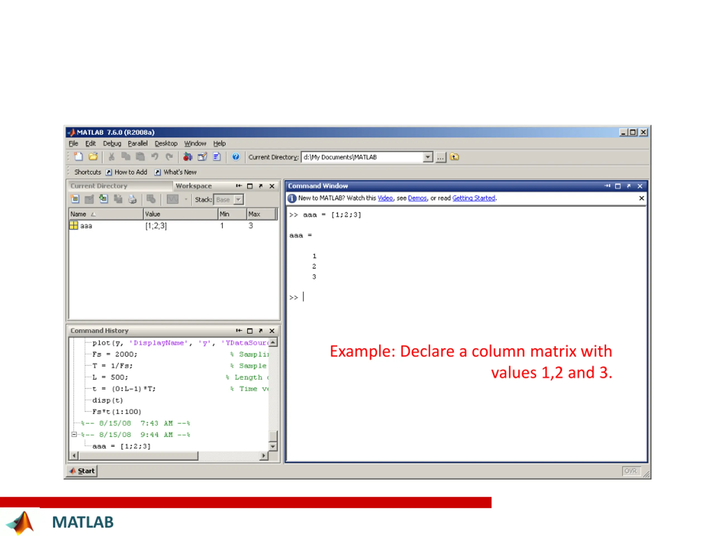This screenshot has width=715, height=536.
Task: Maximize the Command Window panel
Action: [618, 186]
